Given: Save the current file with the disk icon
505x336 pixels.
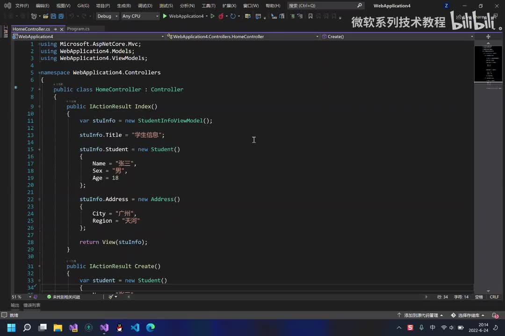Looking at the screenshot, I should pyautogui.click(x=53, y=16).
